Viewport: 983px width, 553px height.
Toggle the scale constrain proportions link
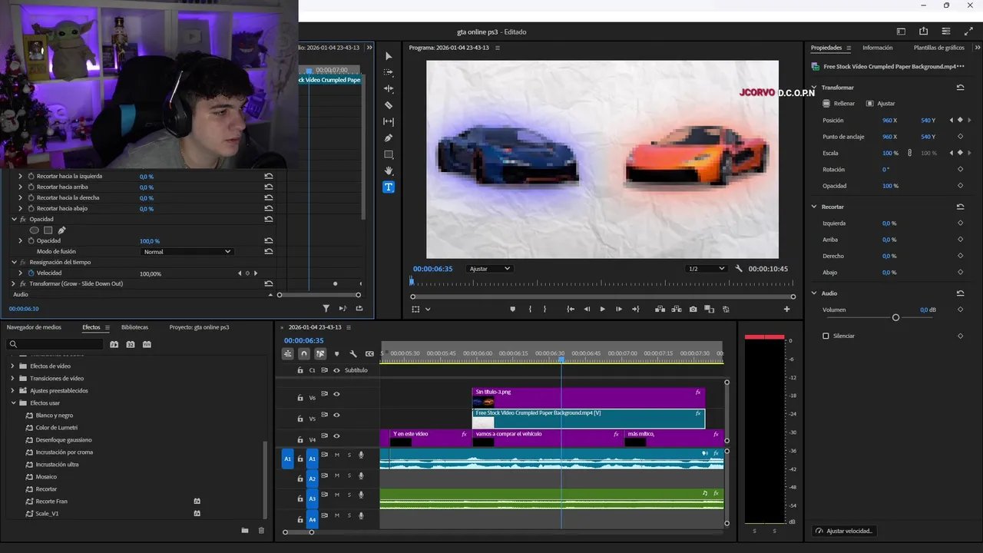tap(910, 153)
